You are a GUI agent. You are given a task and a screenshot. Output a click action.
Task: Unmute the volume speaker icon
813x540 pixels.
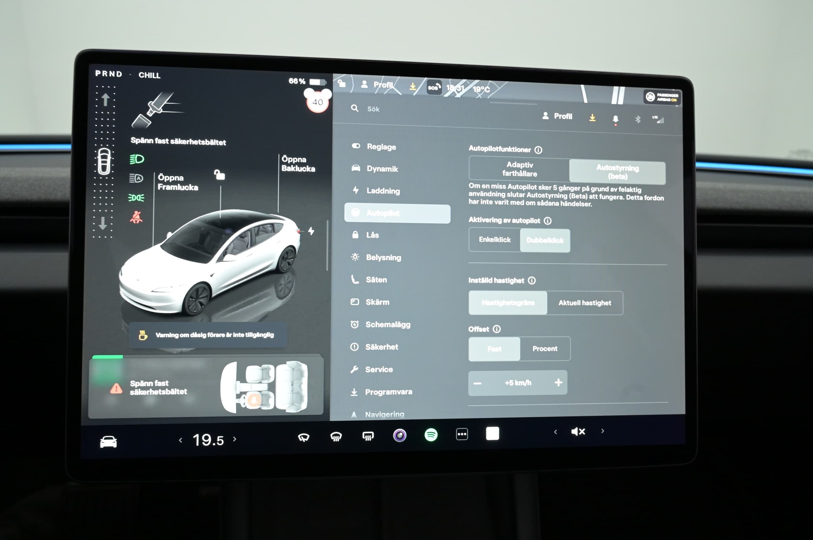click(578, 432)
